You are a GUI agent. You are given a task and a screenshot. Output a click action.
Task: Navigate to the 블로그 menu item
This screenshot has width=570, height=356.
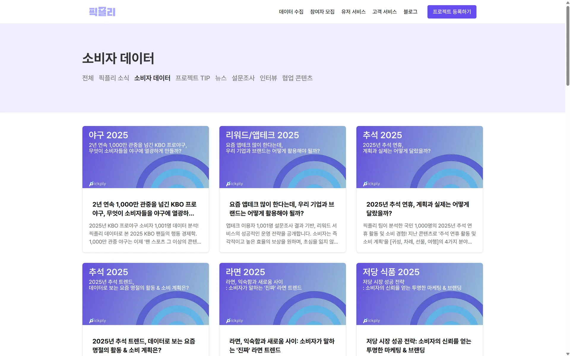point(410,12)
